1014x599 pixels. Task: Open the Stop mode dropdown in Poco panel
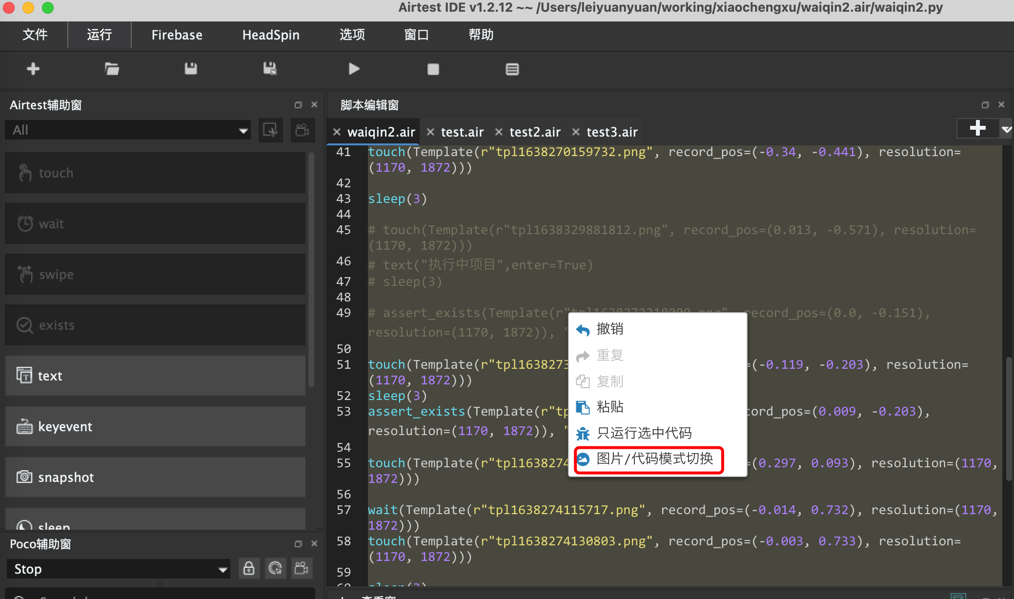(119, 569)
